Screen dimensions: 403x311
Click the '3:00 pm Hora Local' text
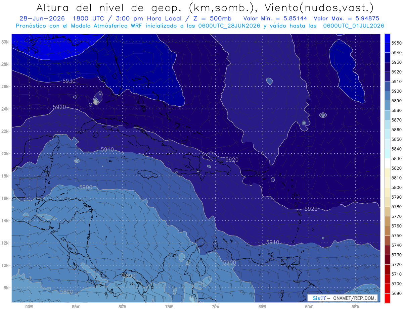149,18
